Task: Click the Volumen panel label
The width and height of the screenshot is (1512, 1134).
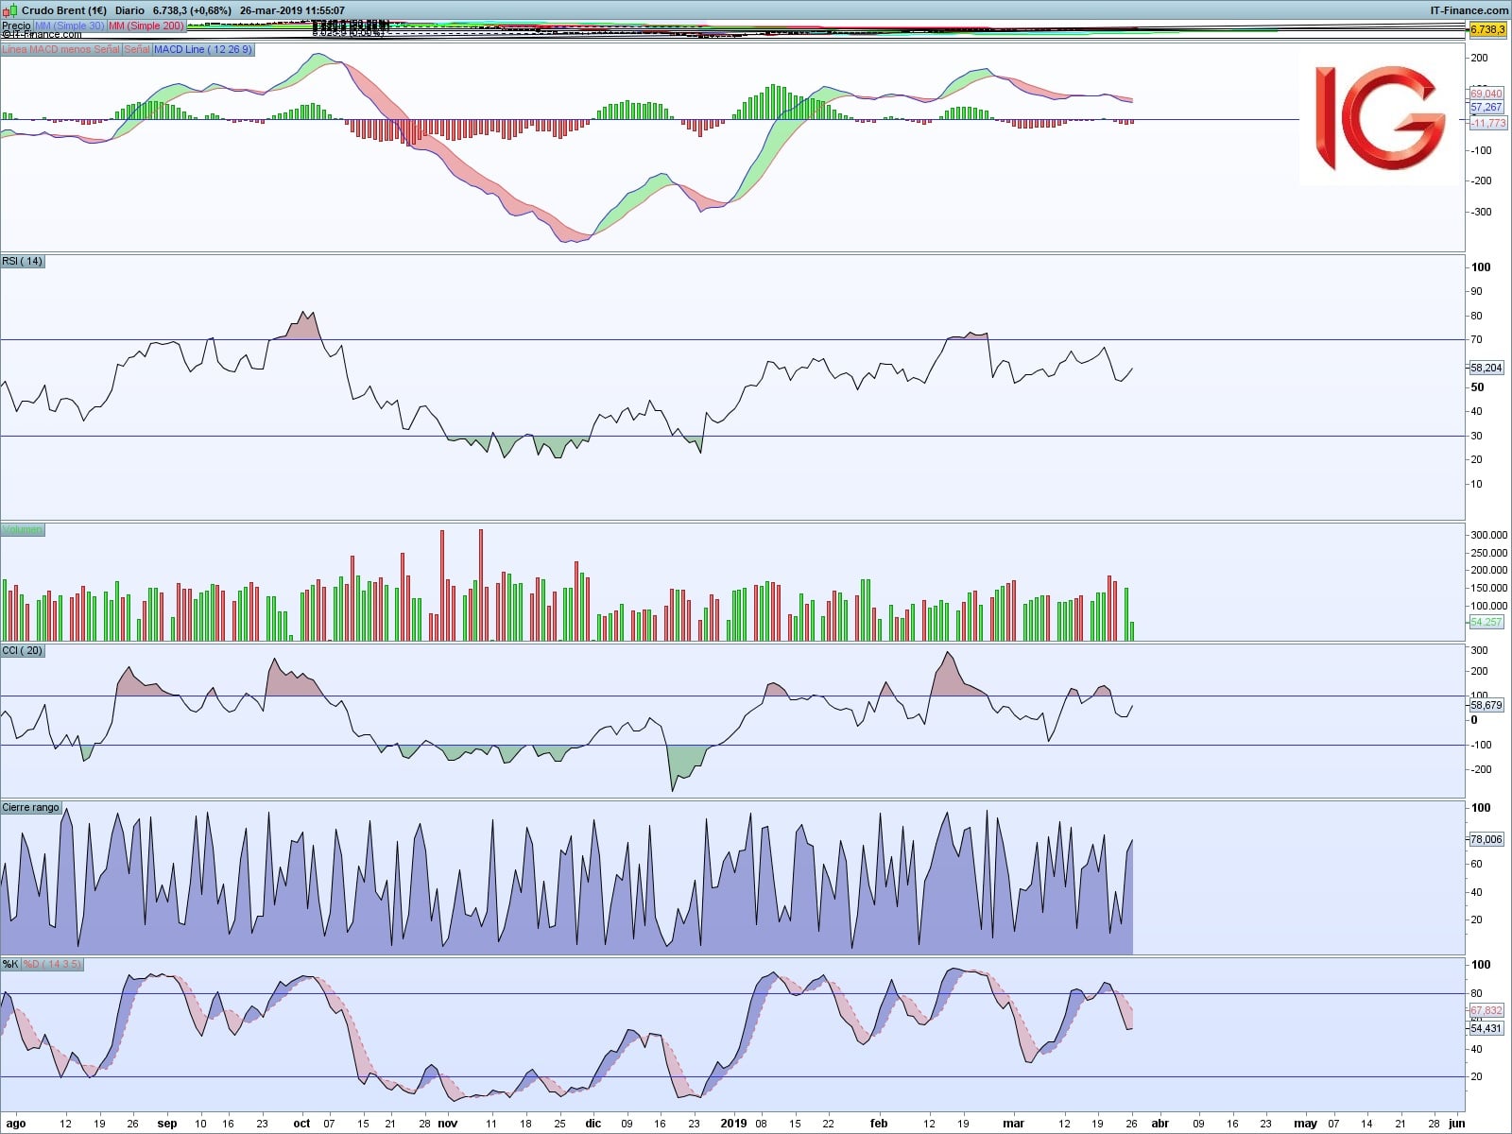Action: pyautogui.click(x=23, y=529)
